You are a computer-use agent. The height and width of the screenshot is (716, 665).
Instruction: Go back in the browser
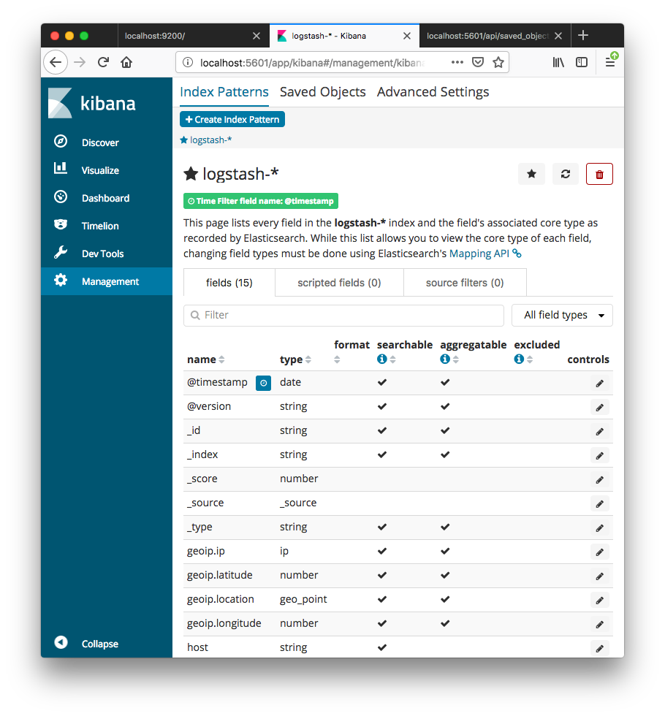click(56, 62)
